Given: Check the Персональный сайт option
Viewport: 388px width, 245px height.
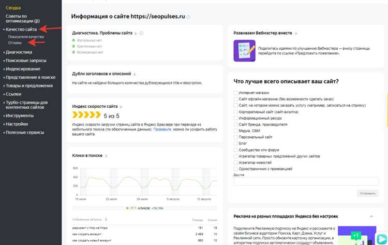Looking at the screenshot, I should tap(235, 137).
